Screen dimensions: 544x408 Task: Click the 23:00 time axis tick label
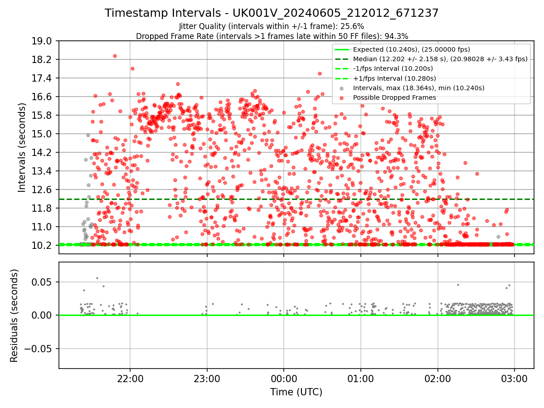[207, 378]
